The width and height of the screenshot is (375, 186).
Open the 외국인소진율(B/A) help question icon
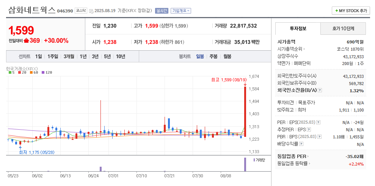[x=320, y=90]
